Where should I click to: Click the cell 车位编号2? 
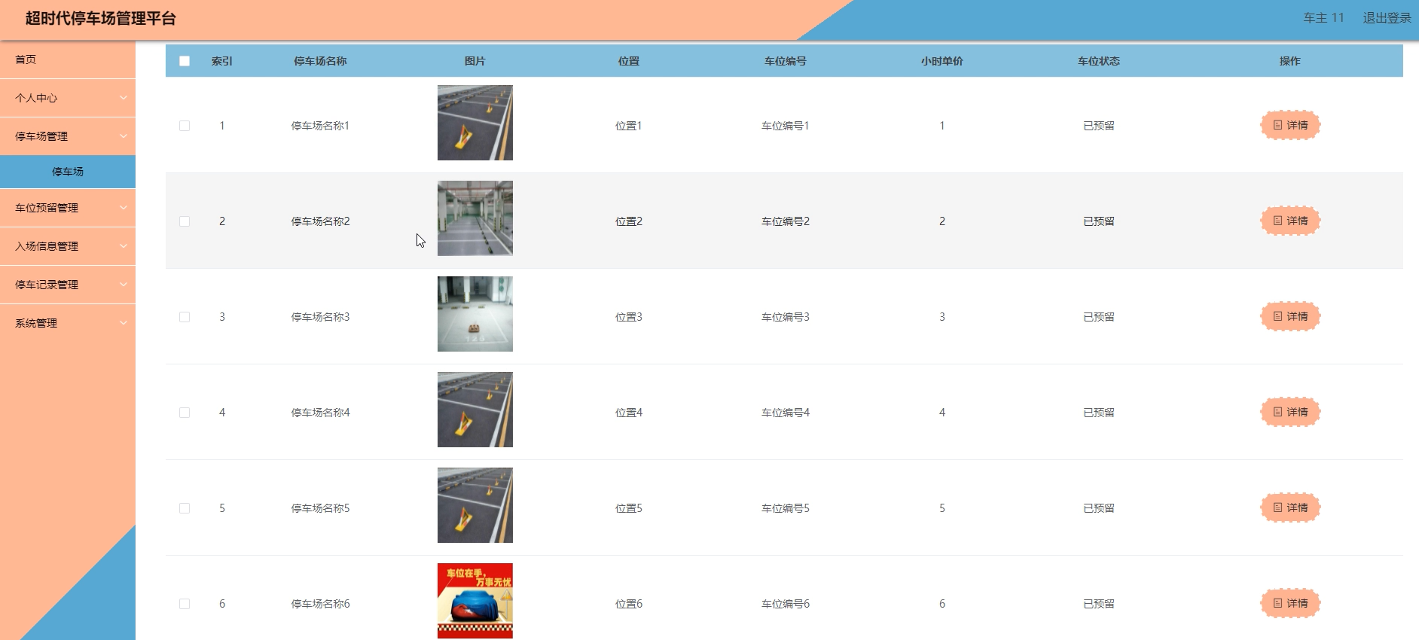(786, 221)
